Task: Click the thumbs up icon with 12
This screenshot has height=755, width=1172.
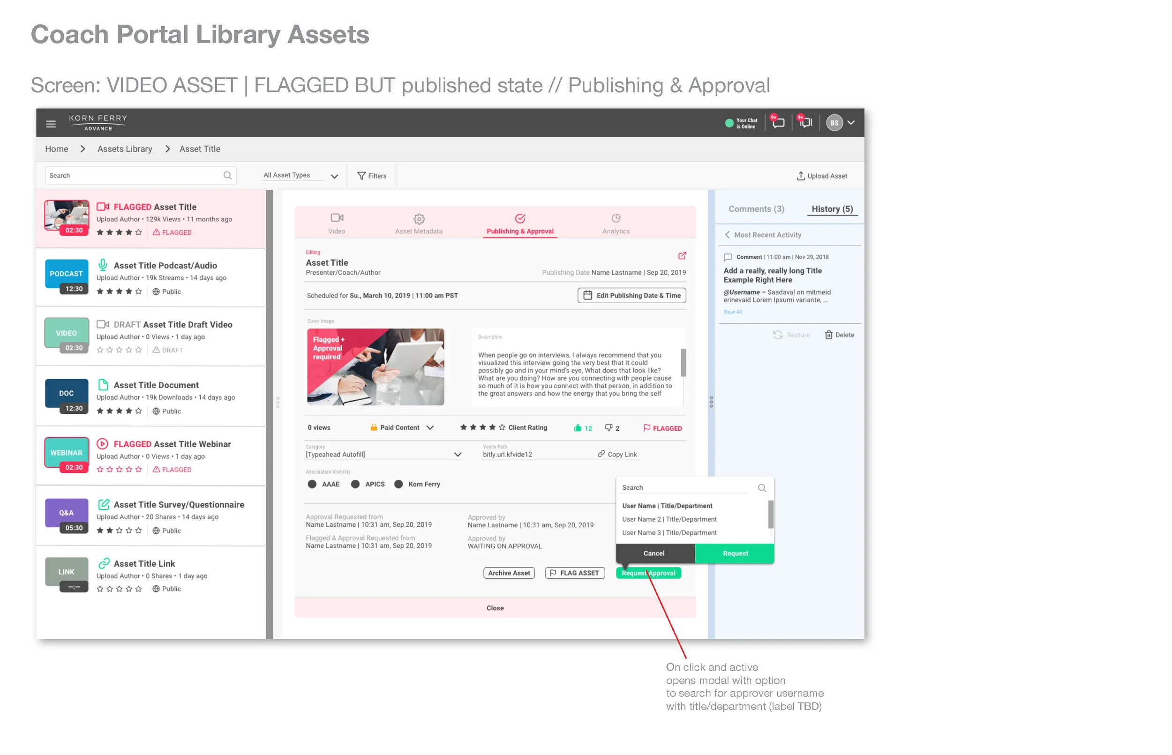Action: point(578,428)
